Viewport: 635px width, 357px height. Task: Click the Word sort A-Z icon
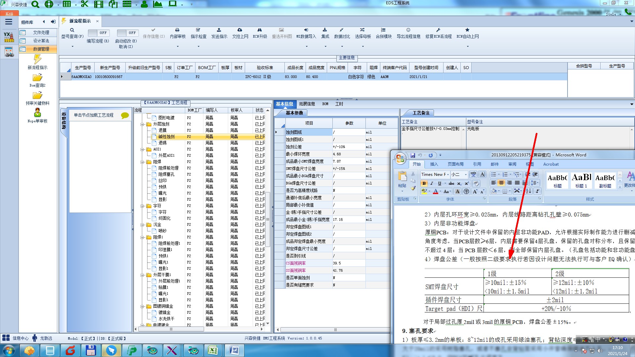click(x=528, y=191)
